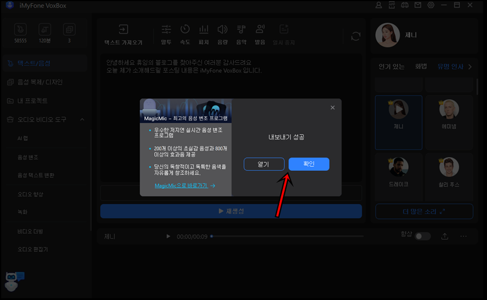Screen dimensions: 487x300
Task: Click the export upload icon for 제니 clip
Action: [445, 236]
